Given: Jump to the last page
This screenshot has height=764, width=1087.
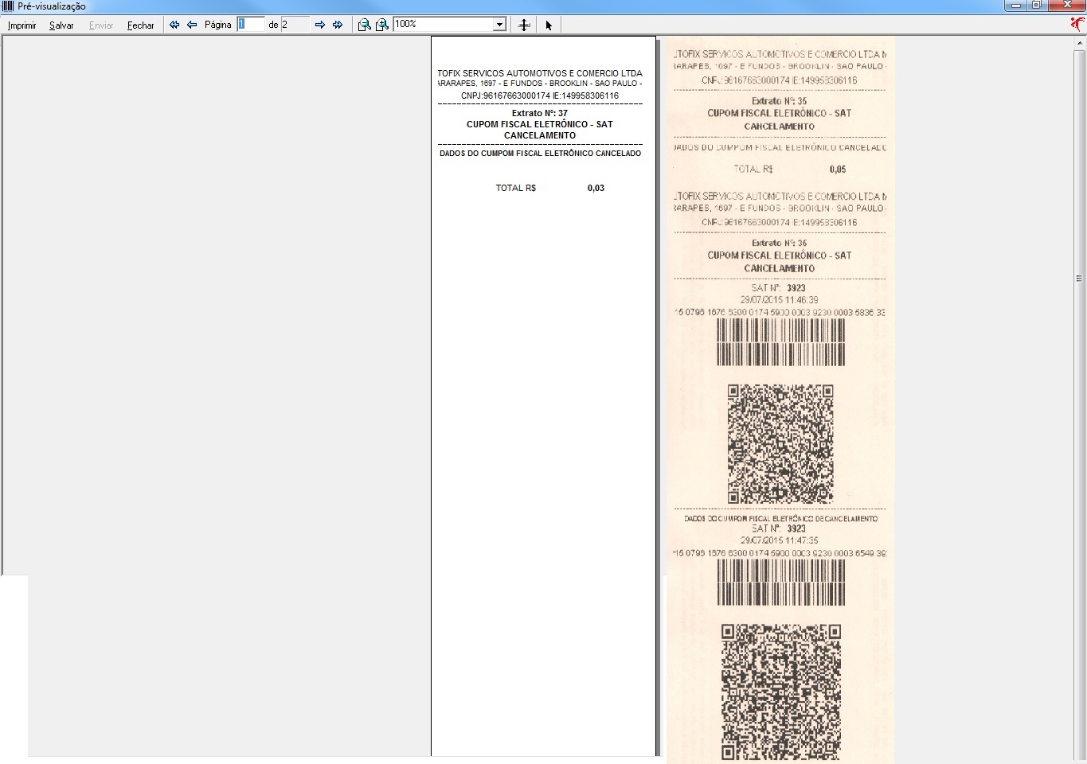Looking at the screenshot, I should pyautogui.click(x=338, y=25).
